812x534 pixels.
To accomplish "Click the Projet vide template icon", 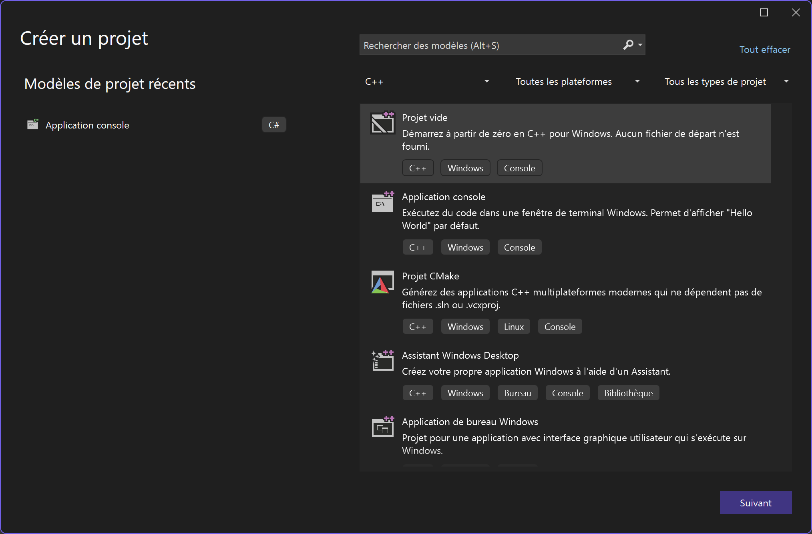I will [382, 122].
